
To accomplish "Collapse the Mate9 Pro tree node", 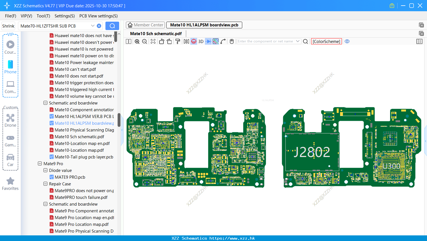I will tap(40, 164).
